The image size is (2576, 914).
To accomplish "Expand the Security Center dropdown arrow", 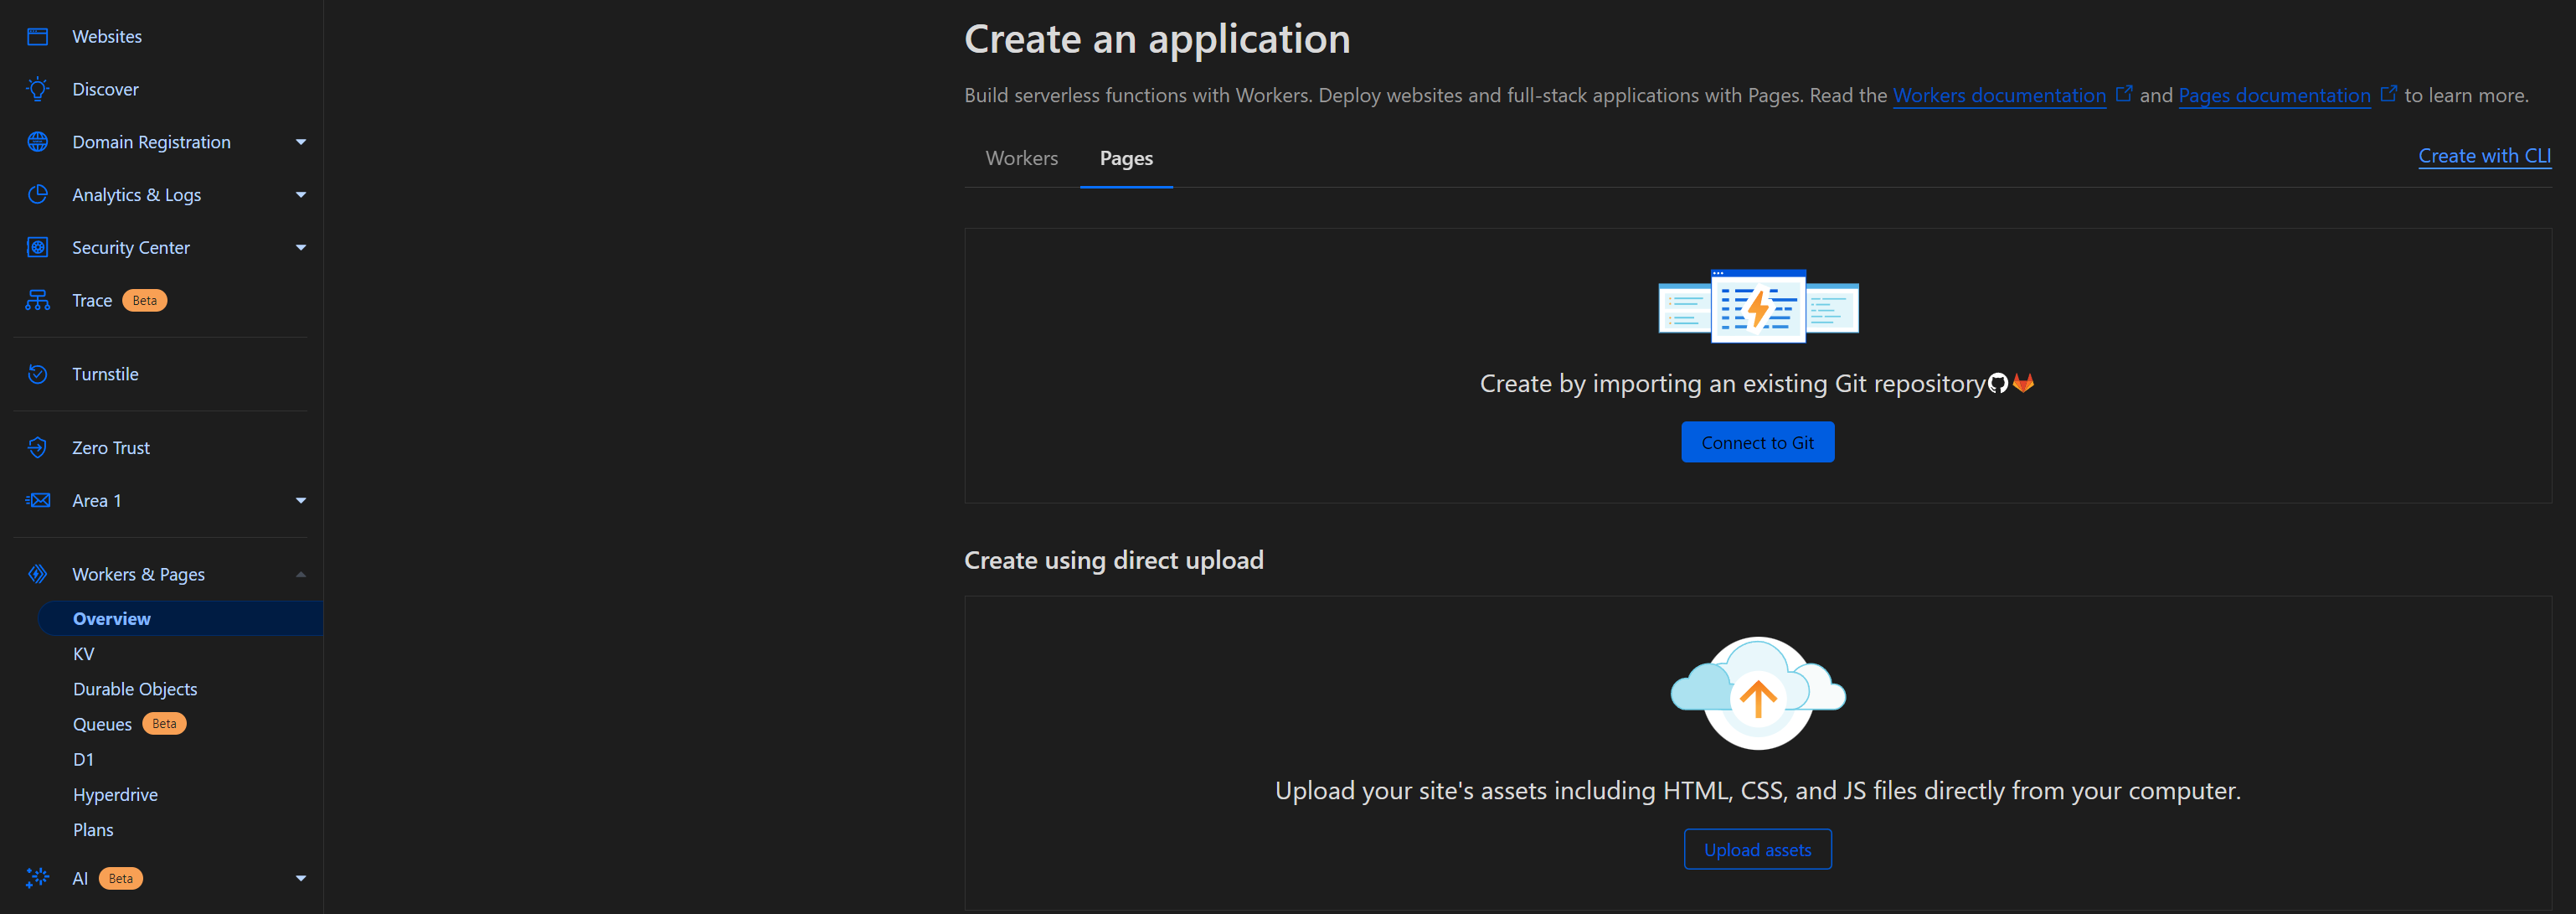I will pyautogui.click(x=301, y=248).
